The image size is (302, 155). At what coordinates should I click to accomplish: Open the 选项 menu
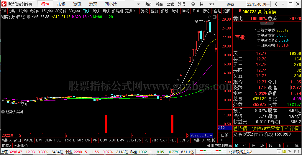click(182, 4)
